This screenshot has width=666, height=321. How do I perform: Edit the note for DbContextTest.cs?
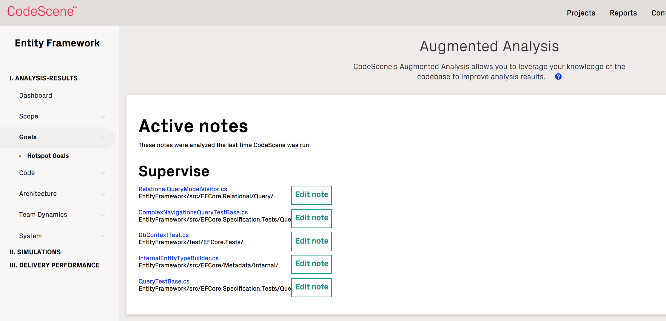(x=311, y=241)
